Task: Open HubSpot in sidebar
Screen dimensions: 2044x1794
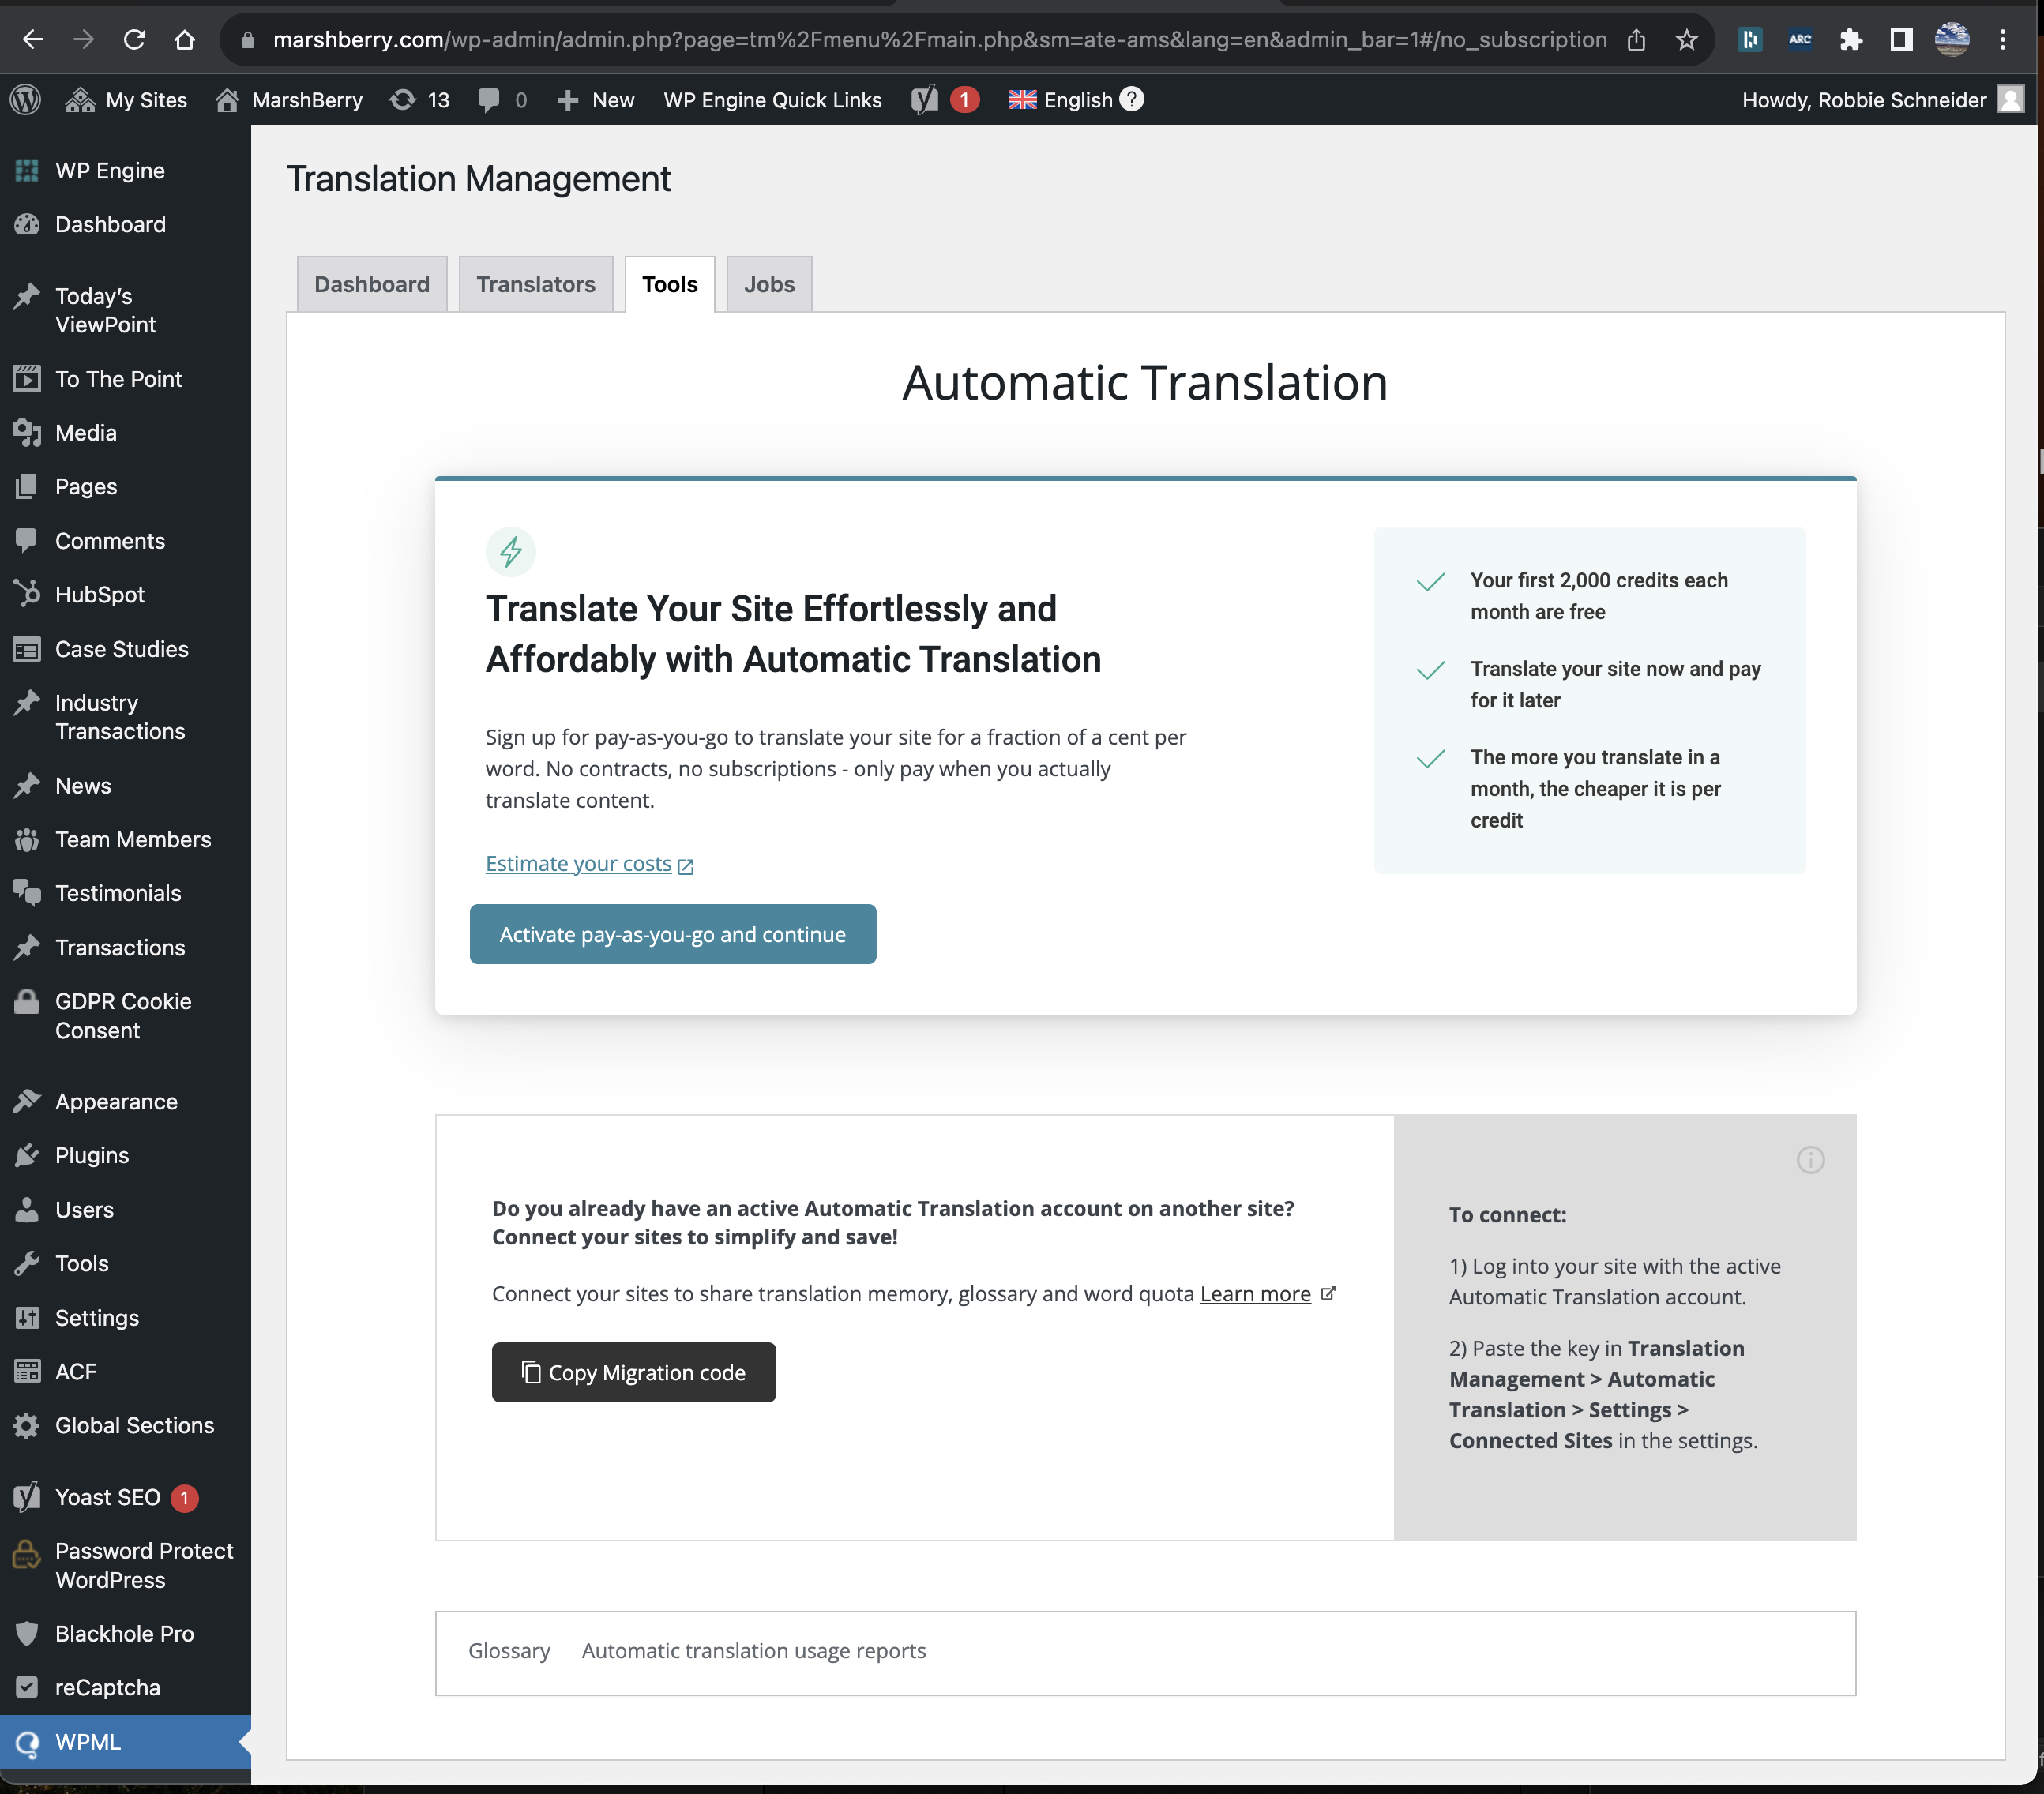Action: pos(125,595)
